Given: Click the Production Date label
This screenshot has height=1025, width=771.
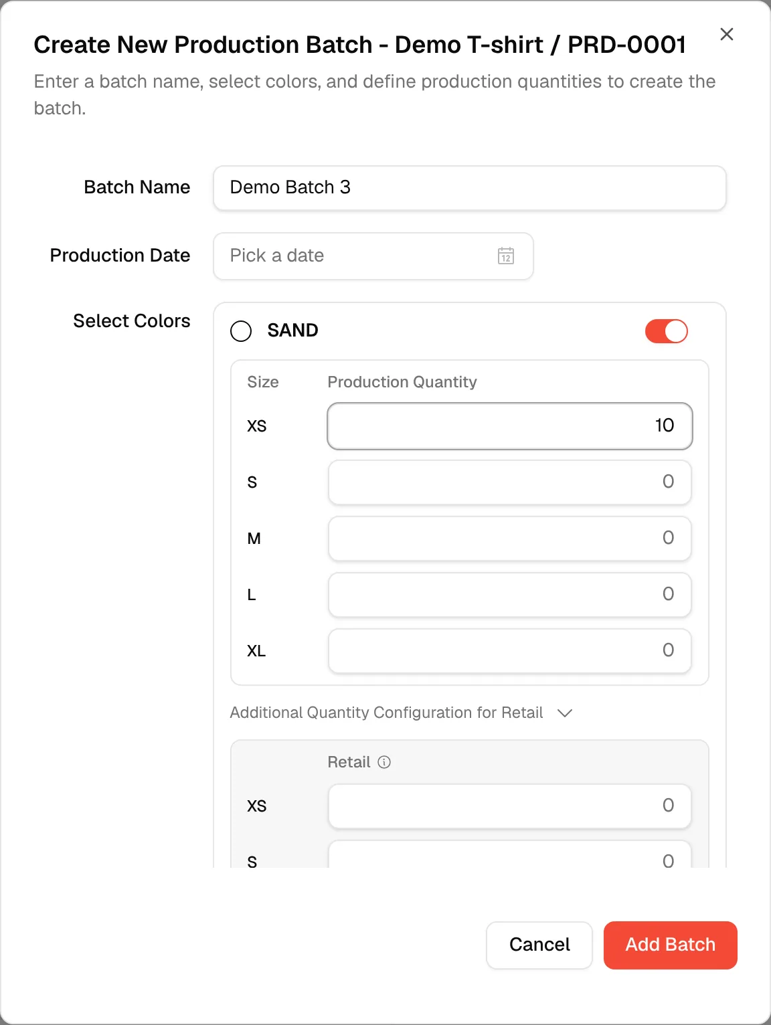Looking at the screenshot, I should 120,256.
